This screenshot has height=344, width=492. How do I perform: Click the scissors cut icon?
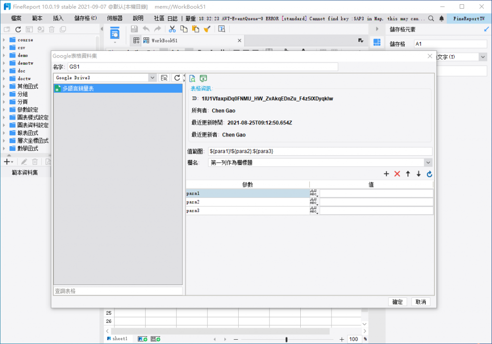[x=172, y=29]
